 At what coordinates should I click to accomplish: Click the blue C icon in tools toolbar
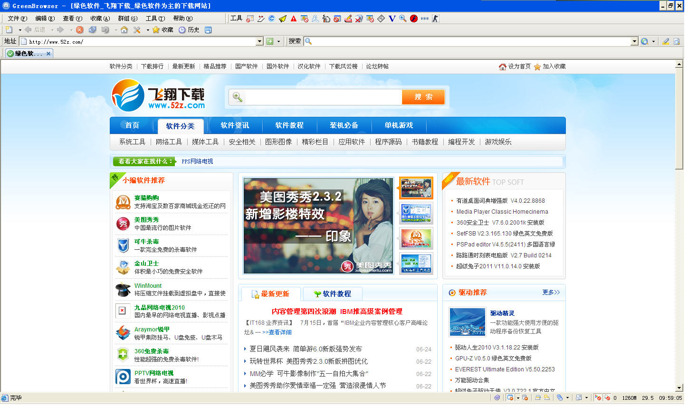272,19
